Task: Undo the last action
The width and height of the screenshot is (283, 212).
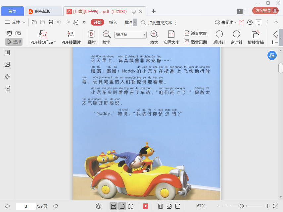Action: [x=59, y=22]
